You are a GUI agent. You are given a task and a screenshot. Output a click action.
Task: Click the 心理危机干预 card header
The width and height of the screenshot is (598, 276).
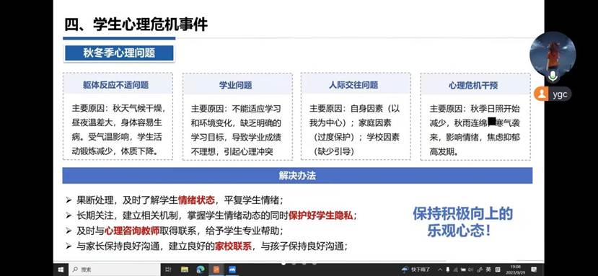475,84
